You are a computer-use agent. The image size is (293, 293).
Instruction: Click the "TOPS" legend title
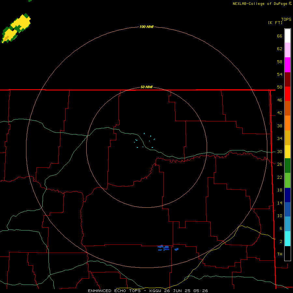pyautogui.click(x=286, y=20)
